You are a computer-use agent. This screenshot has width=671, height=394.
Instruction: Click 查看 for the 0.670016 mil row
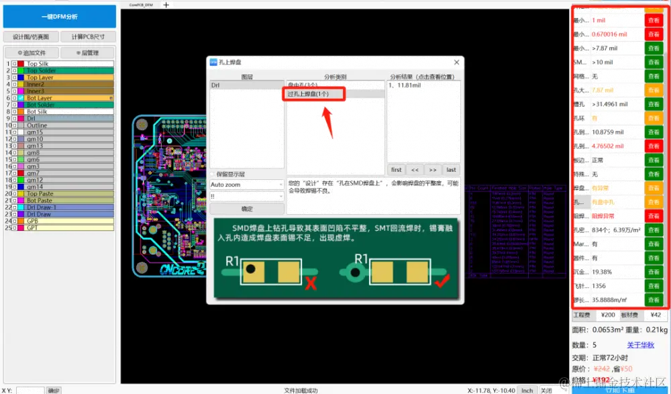pyautogui.click(x=654, y=34)
